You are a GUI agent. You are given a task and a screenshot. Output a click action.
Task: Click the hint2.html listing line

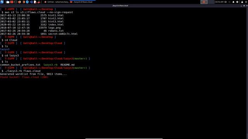[32, 19]
